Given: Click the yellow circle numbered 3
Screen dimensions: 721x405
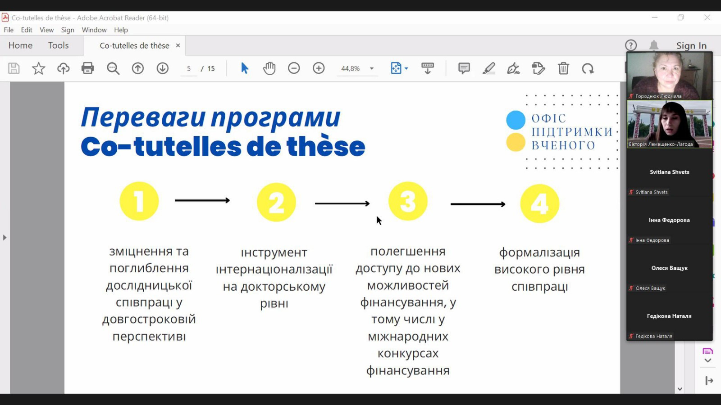Looking at the screenshot, I should coord(408,201).
